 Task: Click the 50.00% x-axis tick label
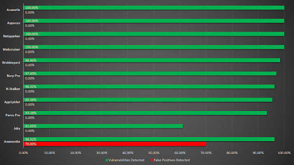(x=154, y=153)
